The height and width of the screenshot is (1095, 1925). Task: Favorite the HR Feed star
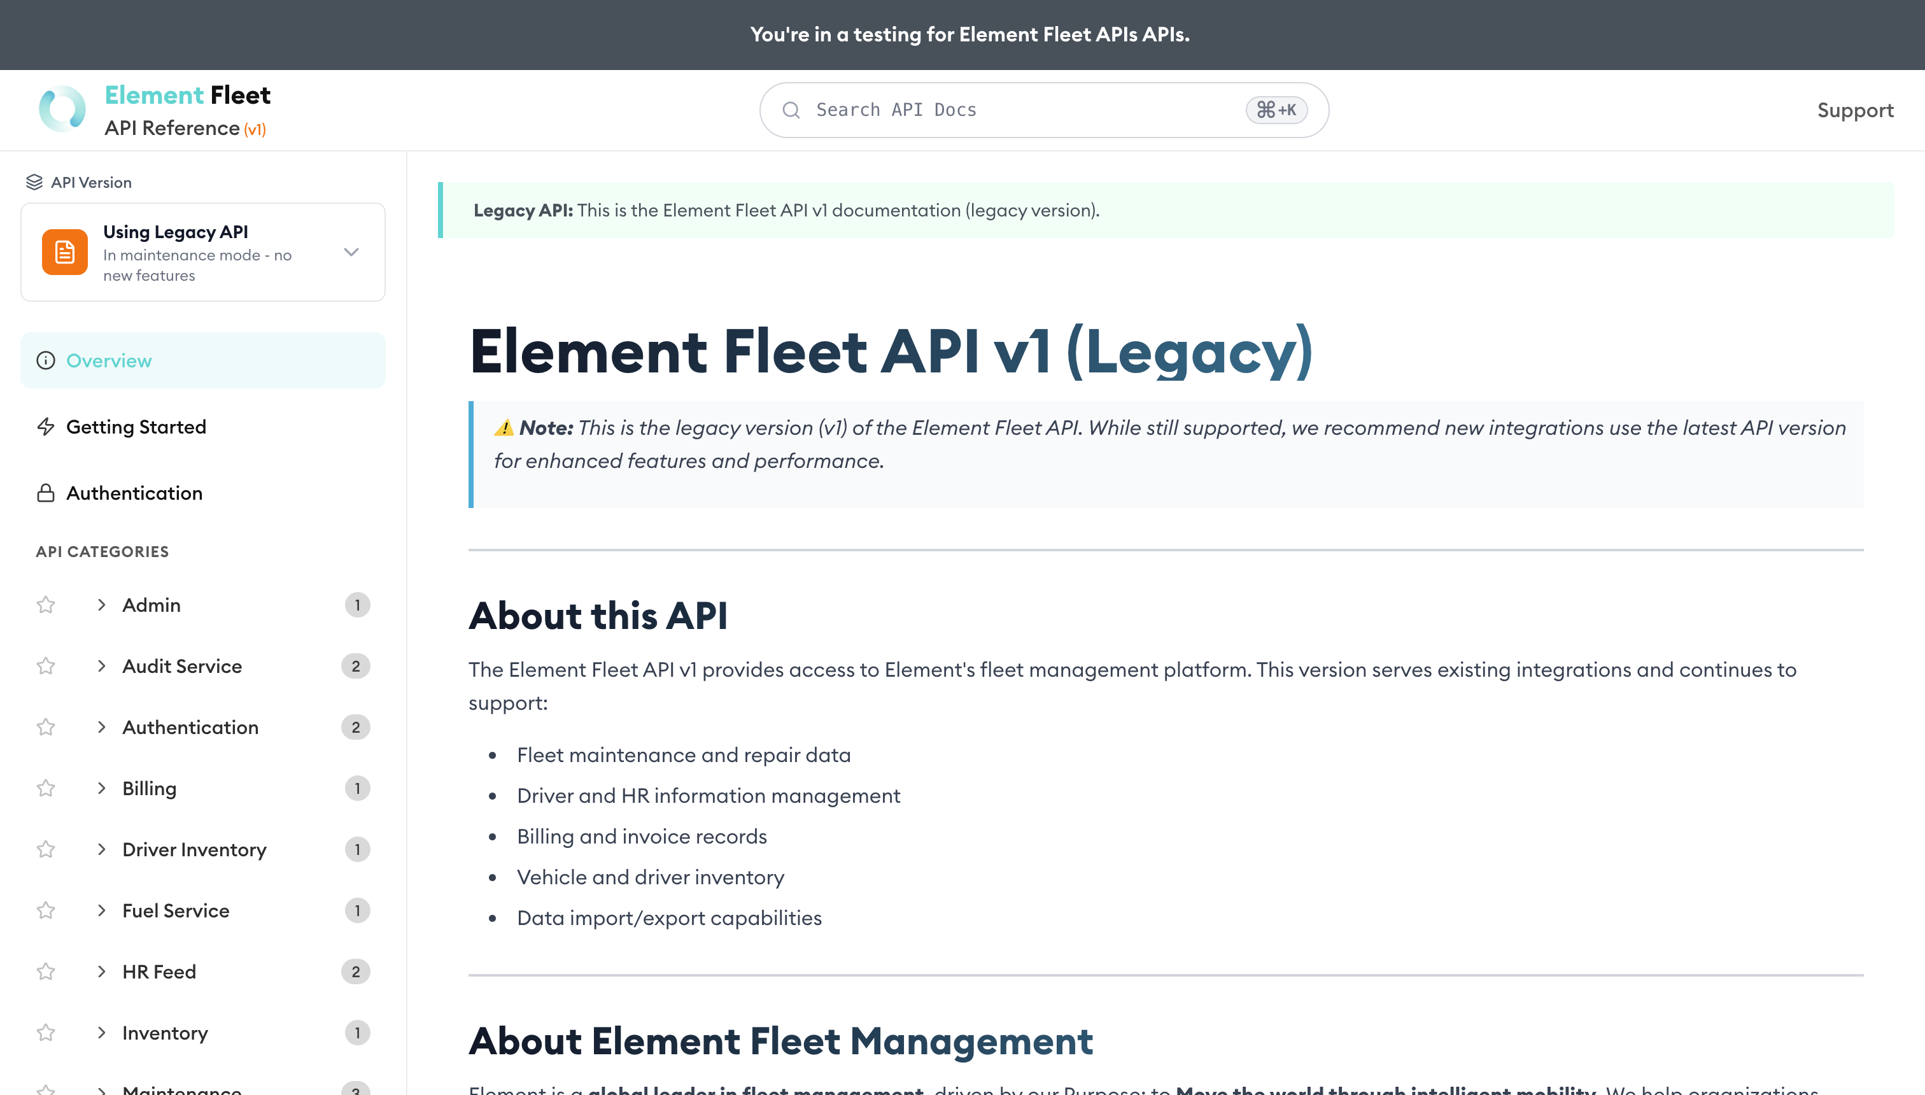(x=46, y=971)
